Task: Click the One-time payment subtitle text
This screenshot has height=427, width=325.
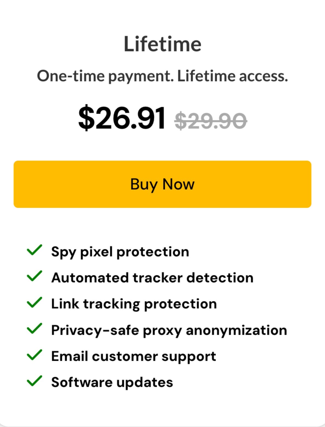Action: pos(162,76)
